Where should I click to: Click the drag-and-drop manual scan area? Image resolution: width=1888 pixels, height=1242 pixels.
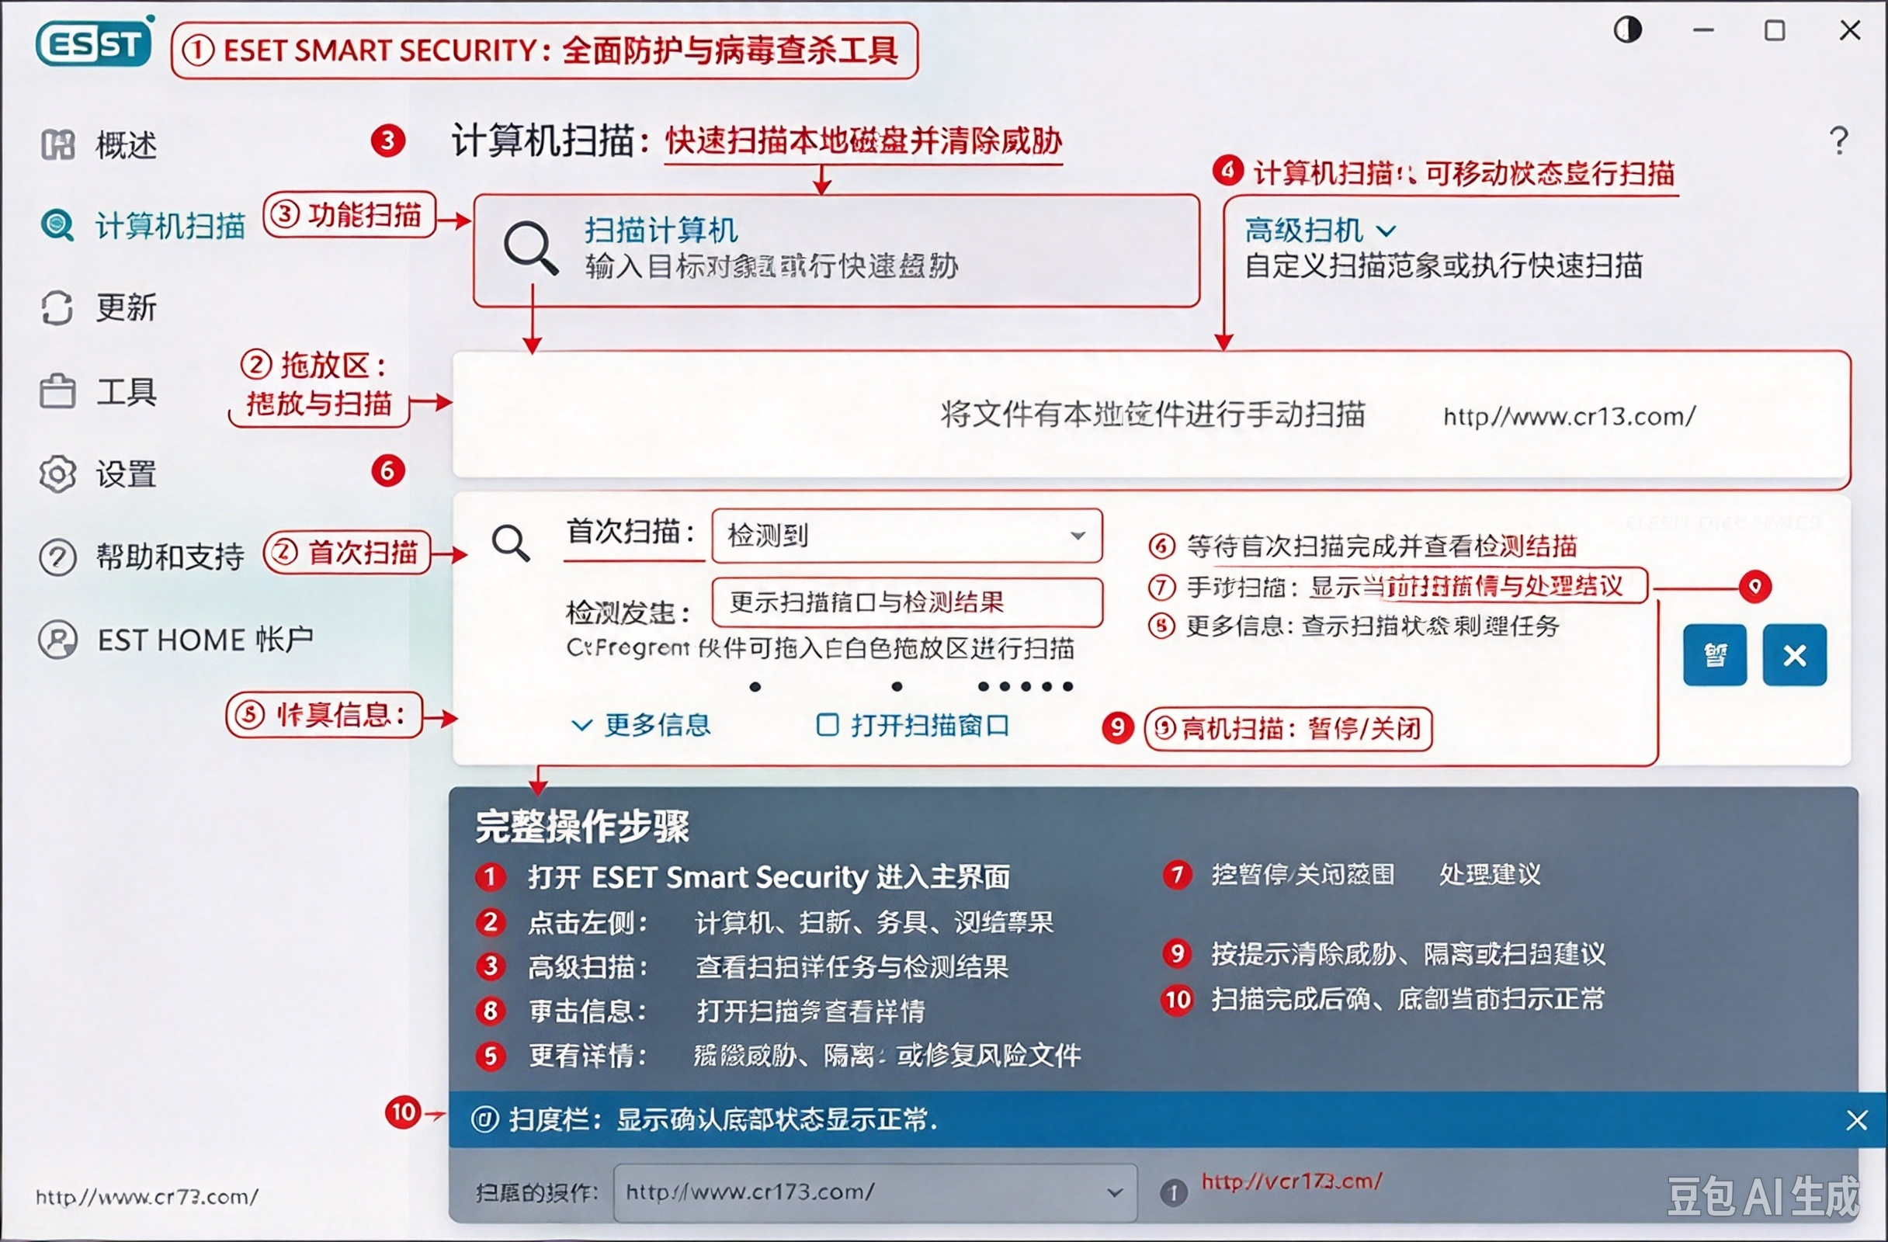[1151, 415]
